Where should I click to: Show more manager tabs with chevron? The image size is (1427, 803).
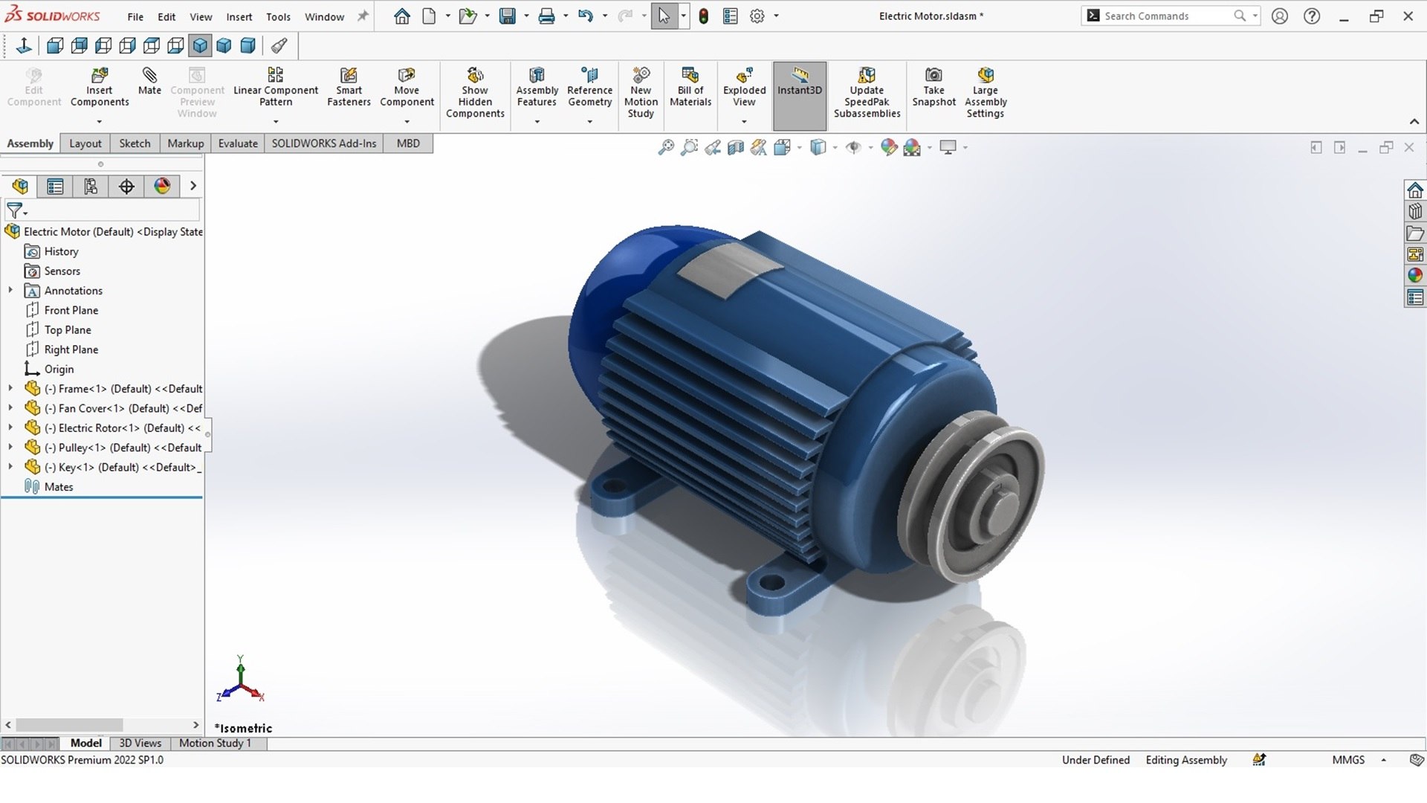[193, 186]
